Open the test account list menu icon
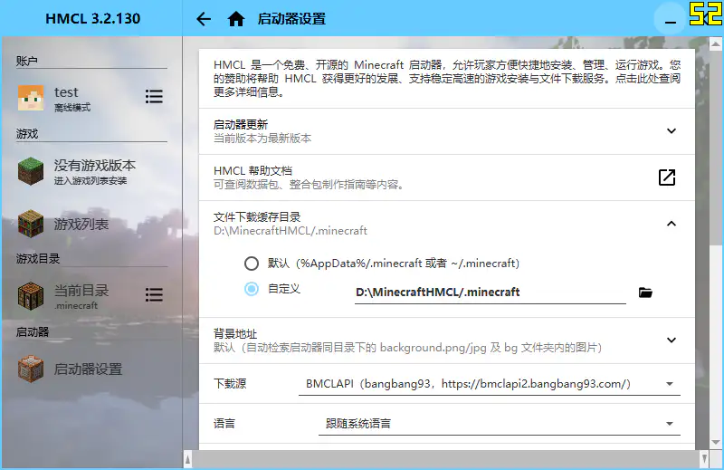Viewport: 724px width, 470px height. [154, 96]
